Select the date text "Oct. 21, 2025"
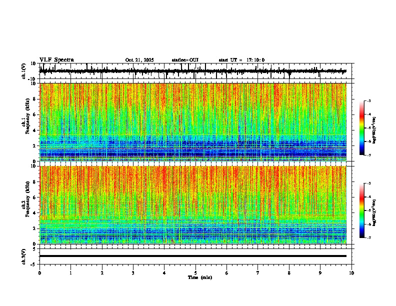 pos(139,60)
